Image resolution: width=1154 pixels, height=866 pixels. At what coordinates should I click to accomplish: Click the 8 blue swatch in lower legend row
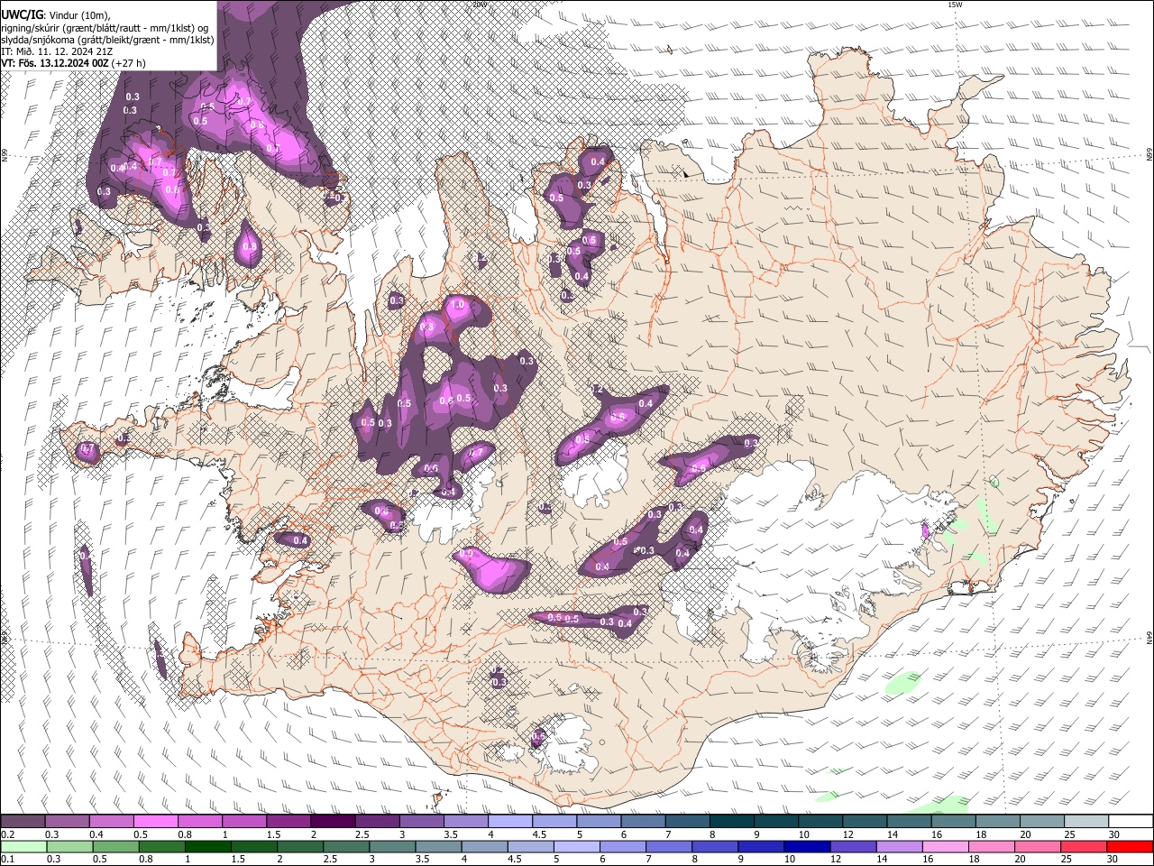715,846
